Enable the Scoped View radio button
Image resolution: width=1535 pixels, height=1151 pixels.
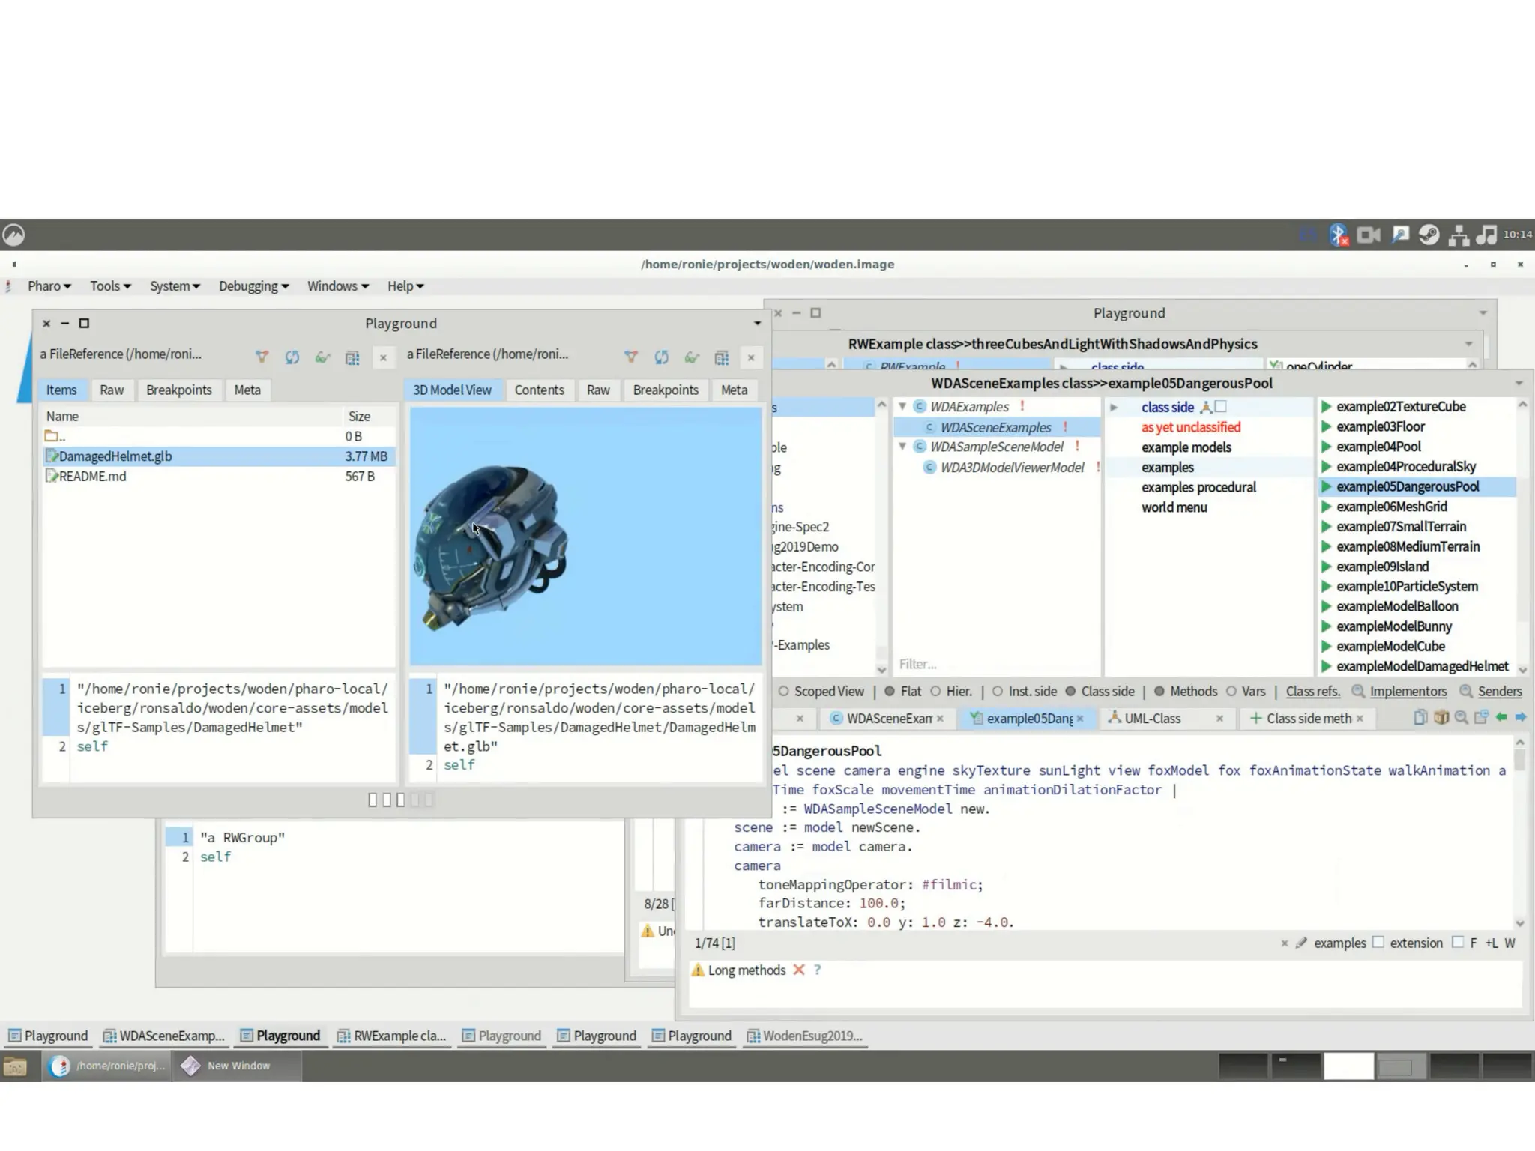pyautogui.click(x=784, y=692)
